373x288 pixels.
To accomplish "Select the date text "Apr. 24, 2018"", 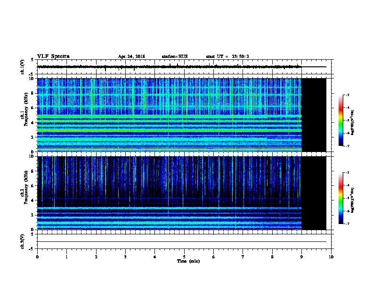I will [131, 56].
